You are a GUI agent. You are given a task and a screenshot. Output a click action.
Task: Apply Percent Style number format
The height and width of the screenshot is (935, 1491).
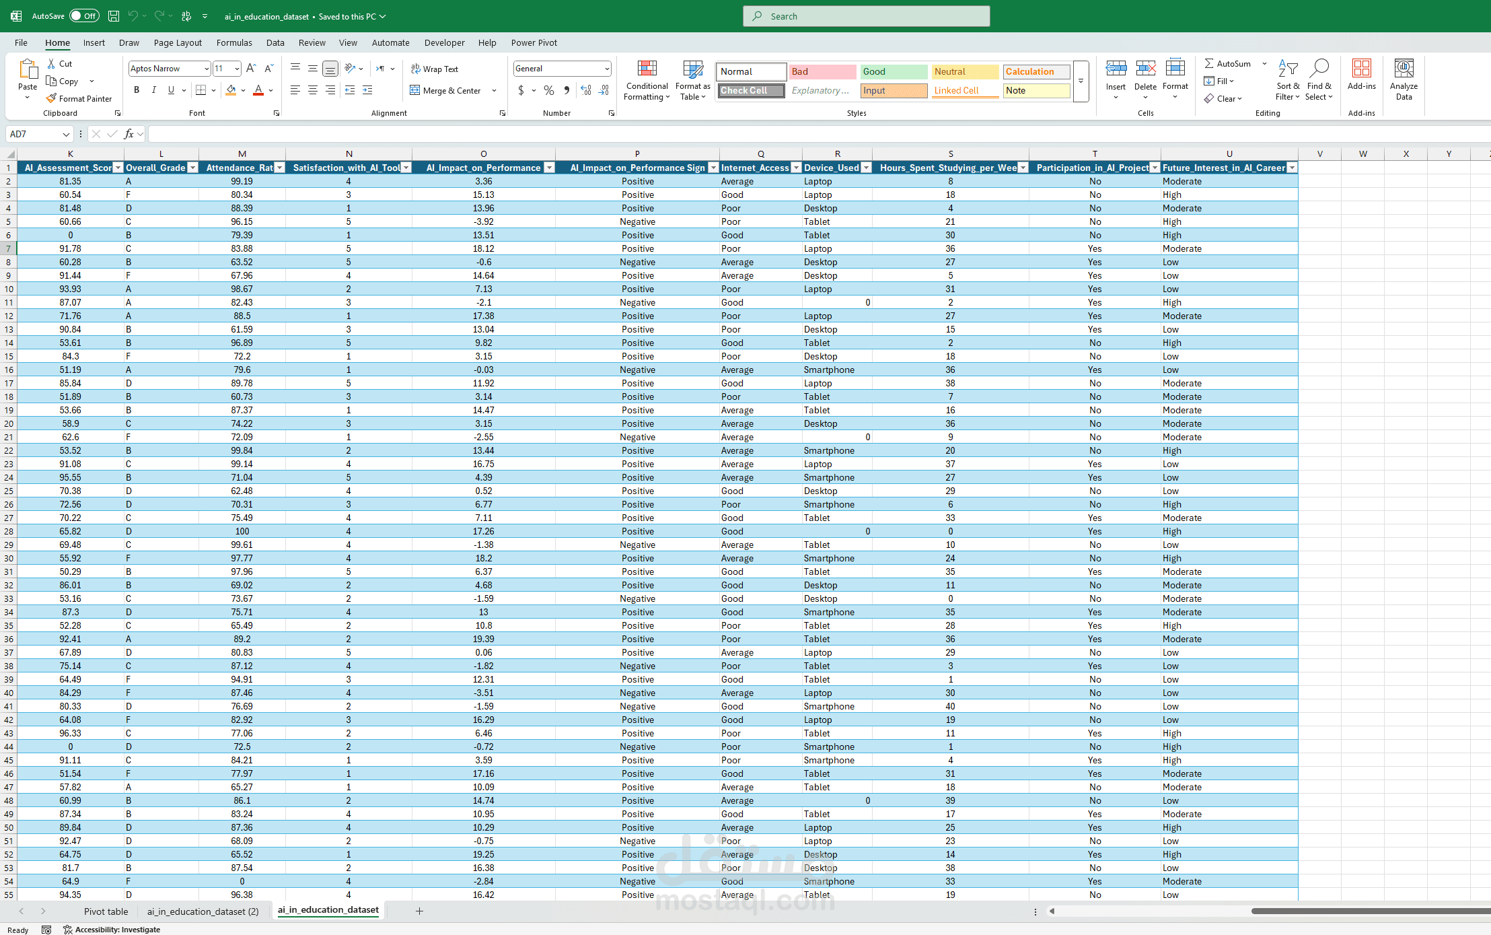(x=549, y=90)
